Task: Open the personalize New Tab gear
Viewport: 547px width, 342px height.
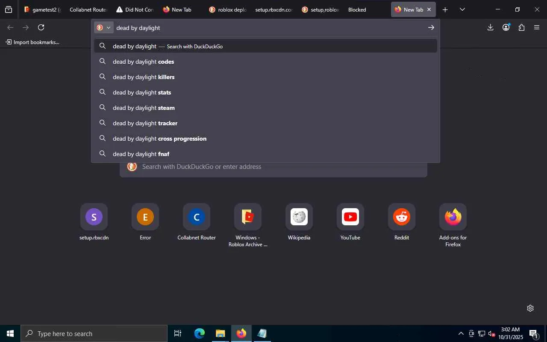Action: [x=530, y=308]
